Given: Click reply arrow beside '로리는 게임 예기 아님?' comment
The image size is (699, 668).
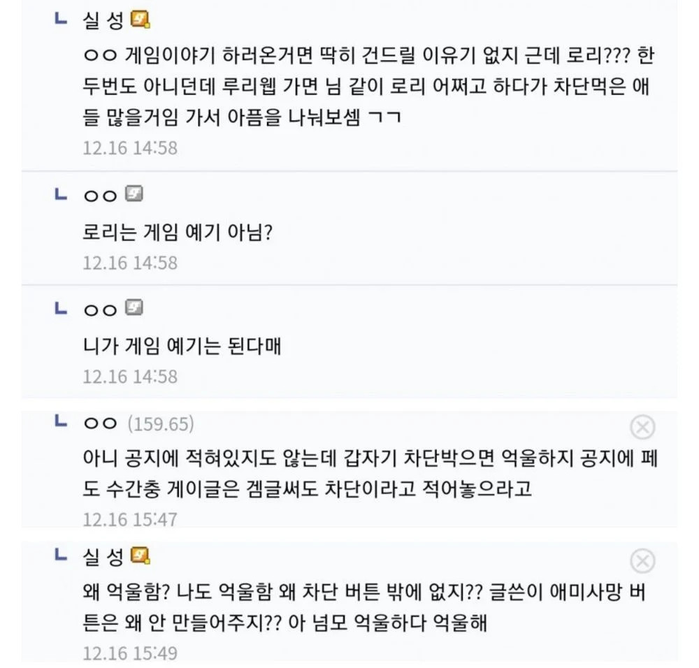Looking at the screenshot, I should point(60,194).
